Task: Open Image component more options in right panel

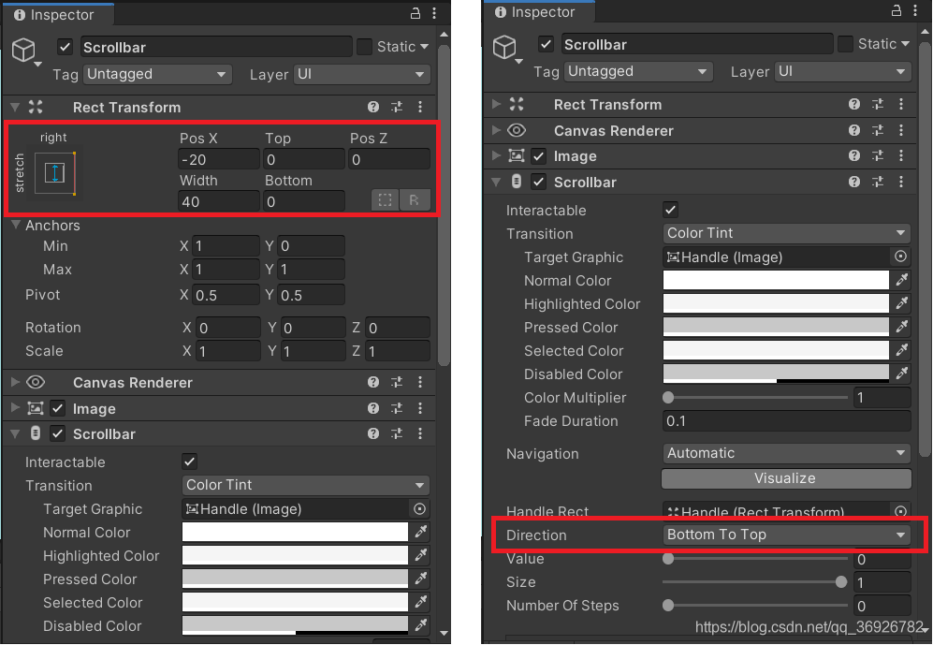Action: (x=901, y=156)
